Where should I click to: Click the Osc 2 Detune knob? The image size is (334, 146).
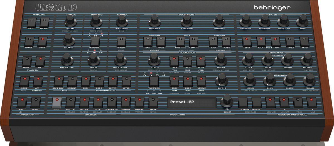click(x=120, y=60)
